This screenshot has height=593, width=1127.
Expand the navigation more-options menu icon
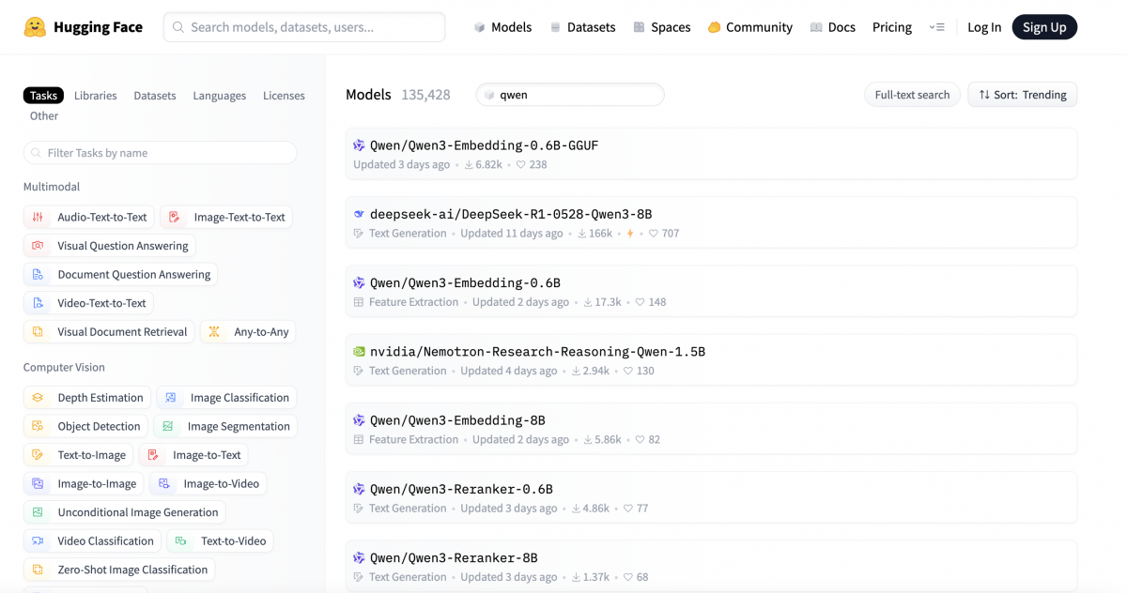pos(936,27)
